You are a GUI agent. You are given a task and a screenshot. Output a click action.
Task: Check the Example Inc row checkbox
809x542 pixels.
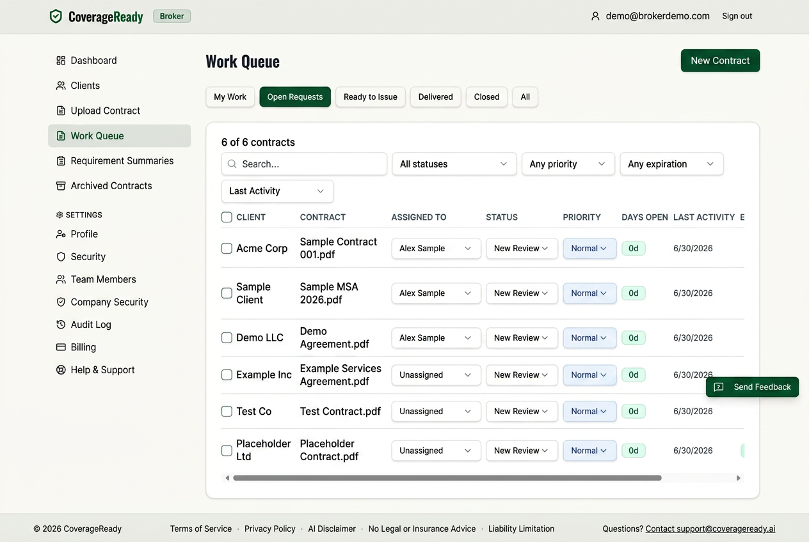pyautogui.click(x=227, y=375)
